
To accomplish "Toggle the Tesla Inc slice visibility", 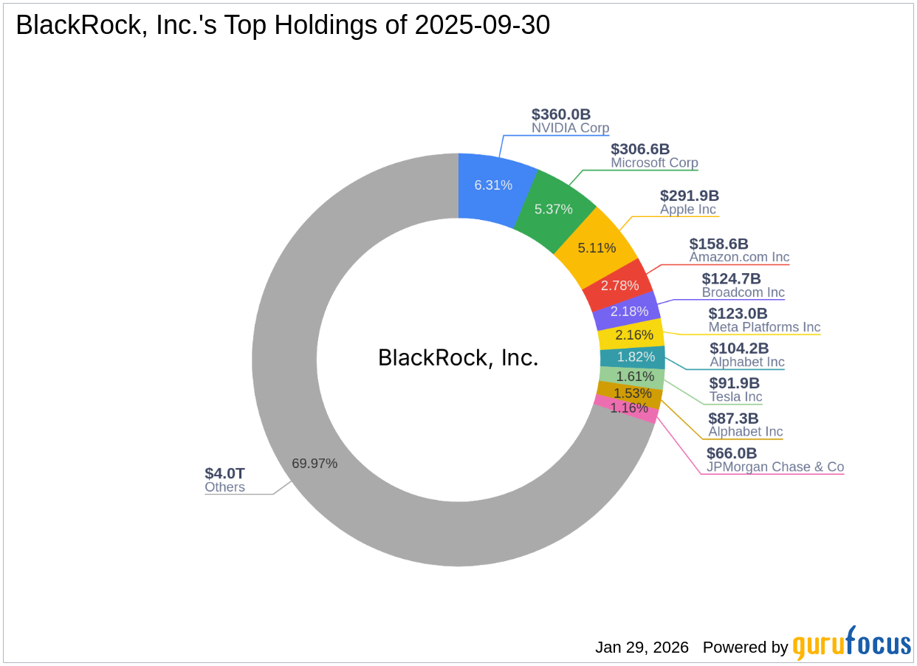I will tap(636, 377).
